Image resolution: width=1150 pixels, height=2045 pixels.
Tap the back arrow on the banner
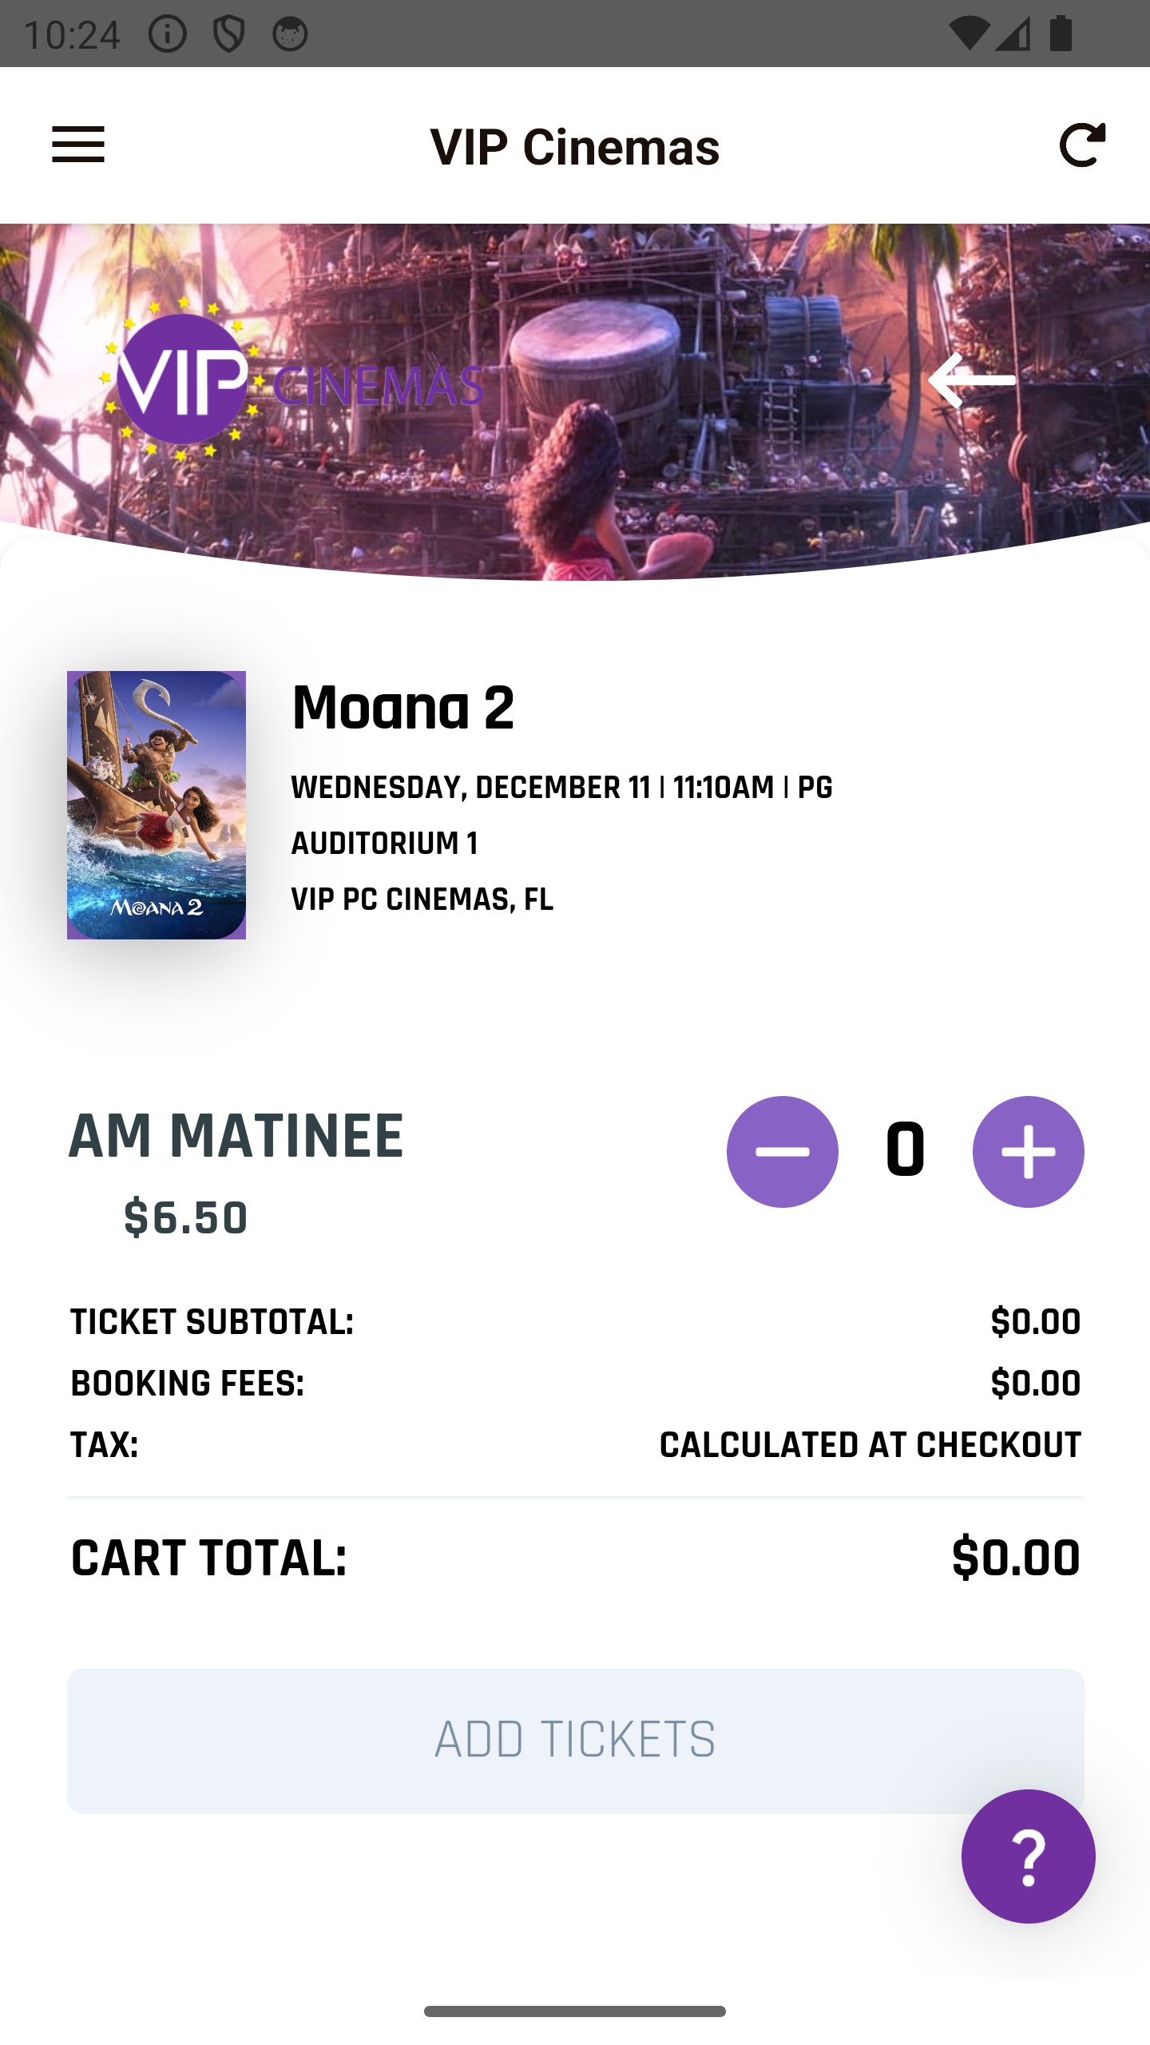pyautogui.click(x=973, y=382)
